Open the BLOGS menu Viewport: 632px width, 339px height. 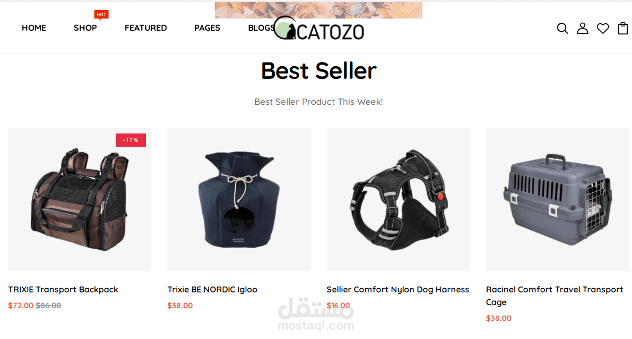[x=261, y=28]
